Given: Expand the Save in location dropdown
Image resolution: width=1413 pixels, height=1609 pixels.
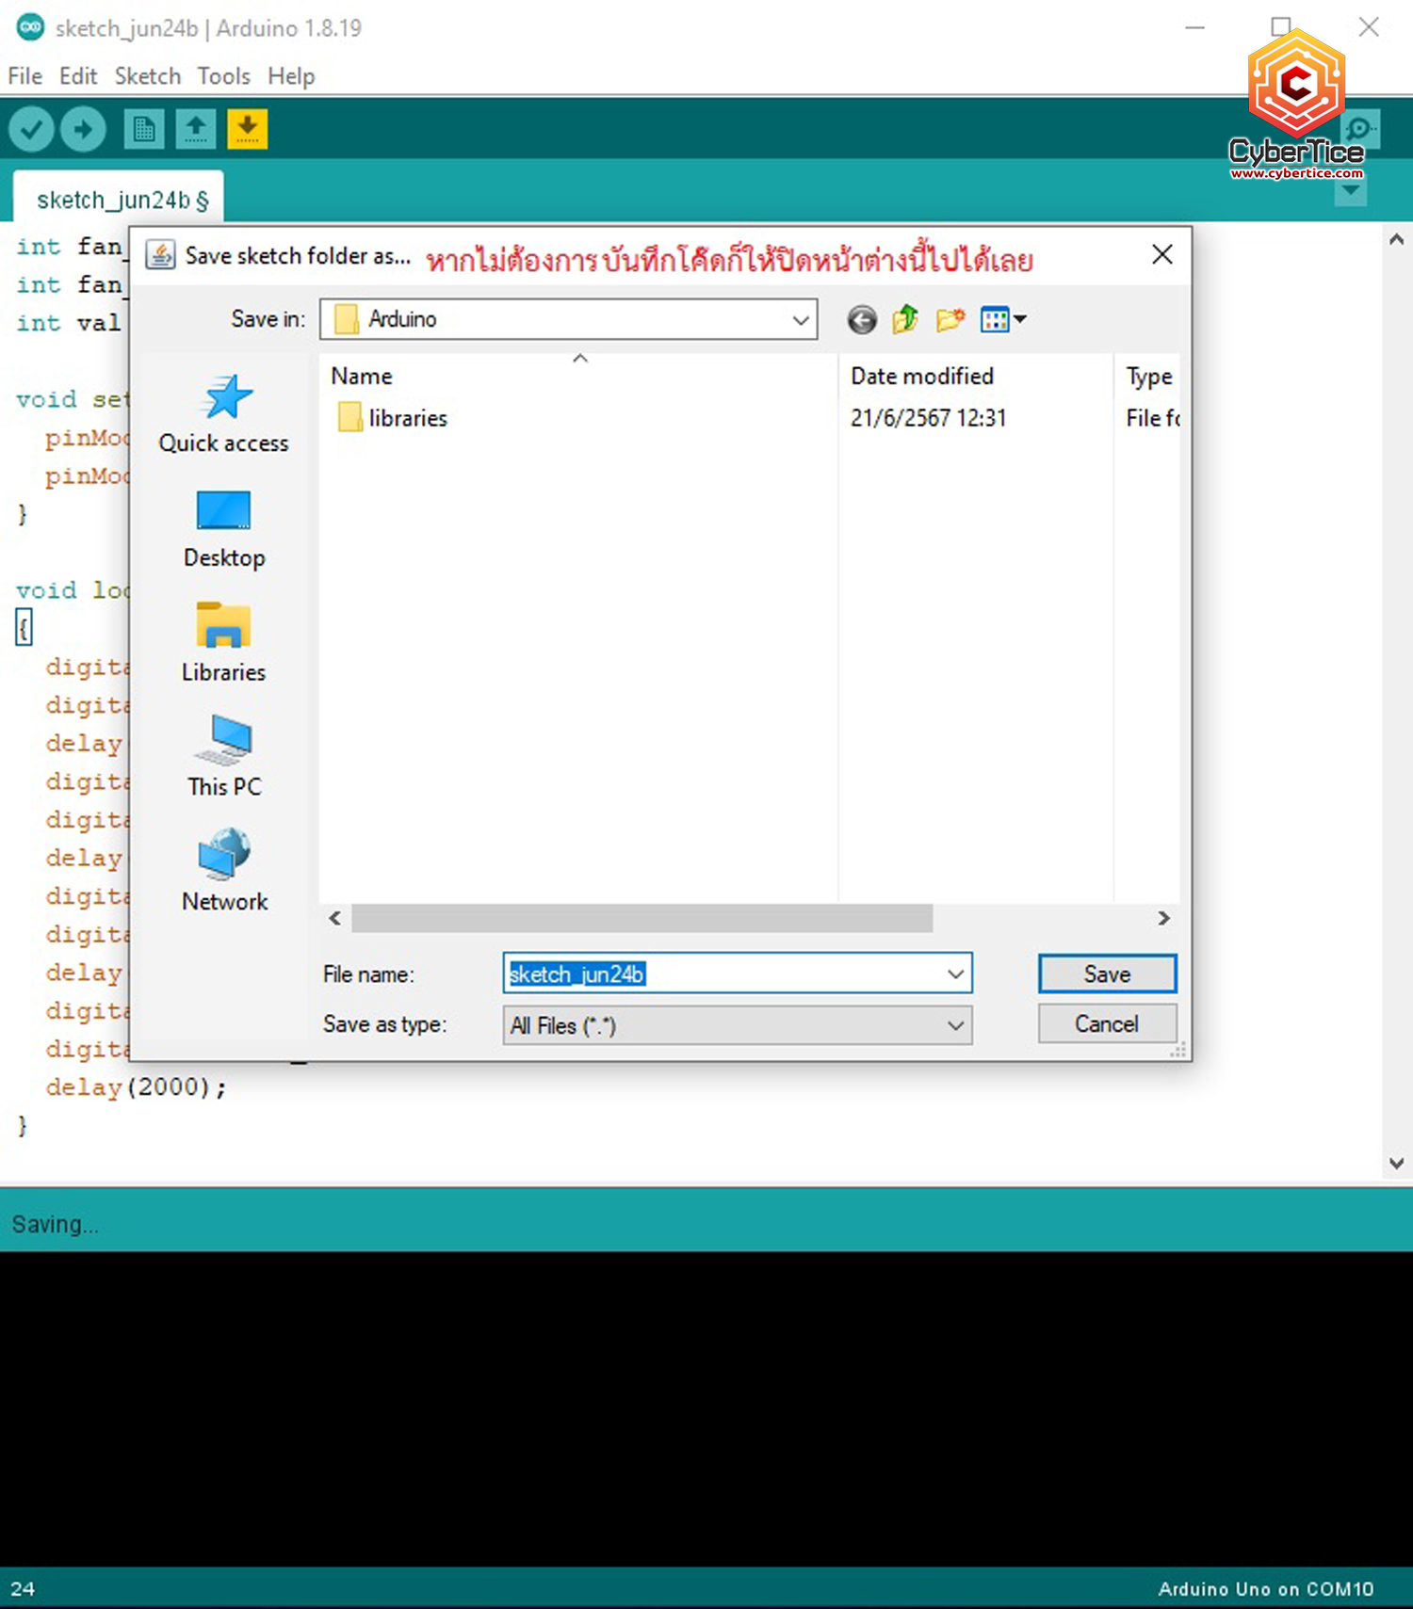Looking at the screenshot, I should coord(800,320).
